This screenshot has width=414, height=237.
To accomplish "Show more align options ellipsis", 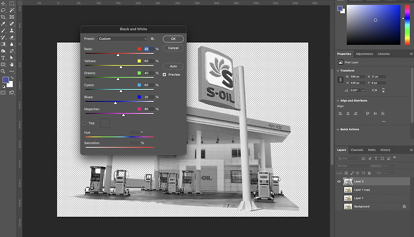I will [384, 122].
